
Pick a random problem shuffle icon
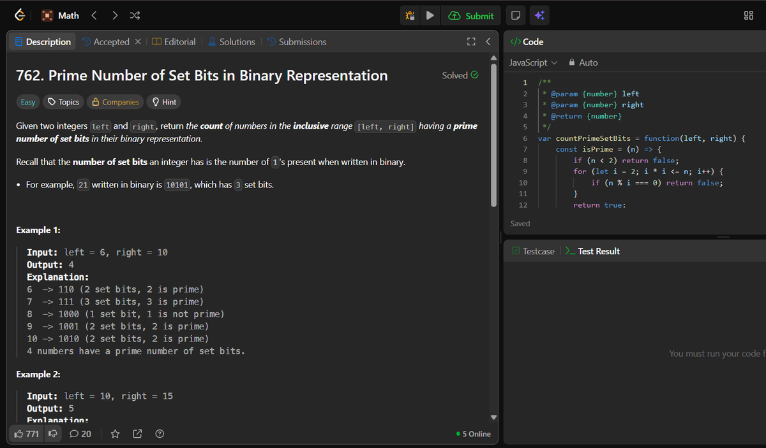[x=135, y=15]
